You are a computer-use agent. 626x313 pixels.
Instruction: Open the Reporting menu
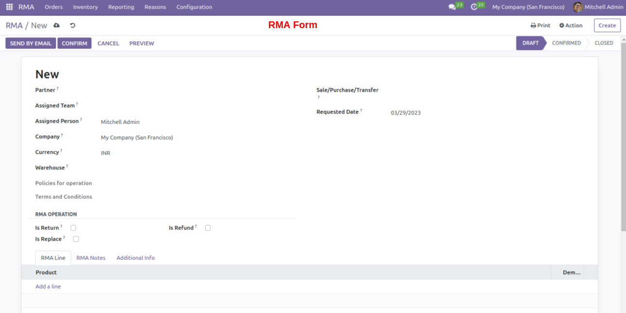[x=121, y=7]
